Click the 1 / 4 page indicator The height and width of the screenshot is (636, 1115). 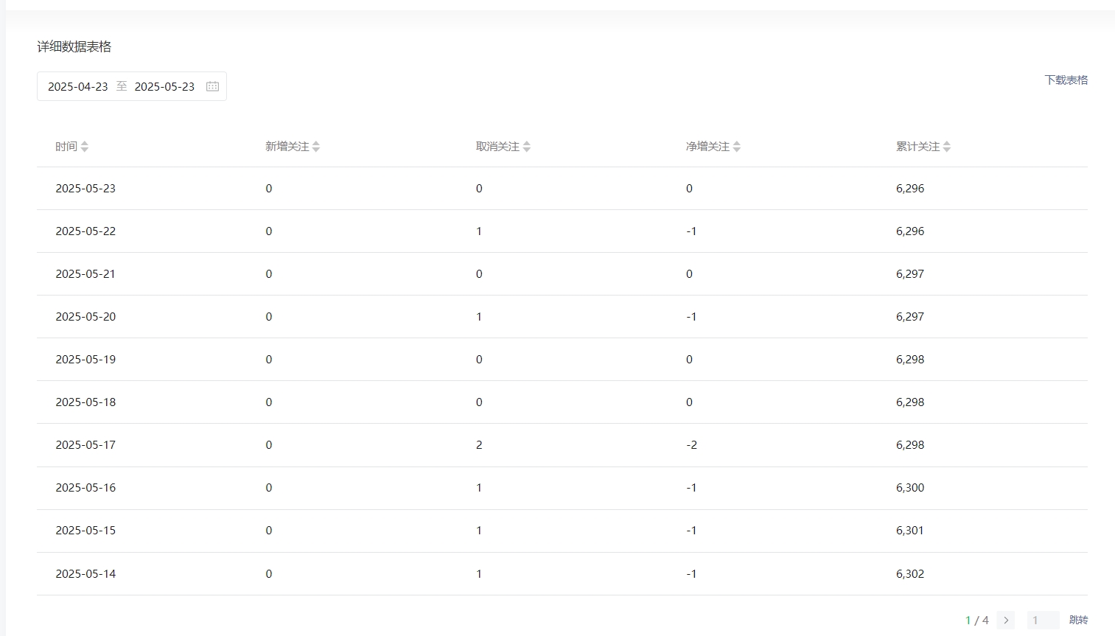tap(977, 620)
